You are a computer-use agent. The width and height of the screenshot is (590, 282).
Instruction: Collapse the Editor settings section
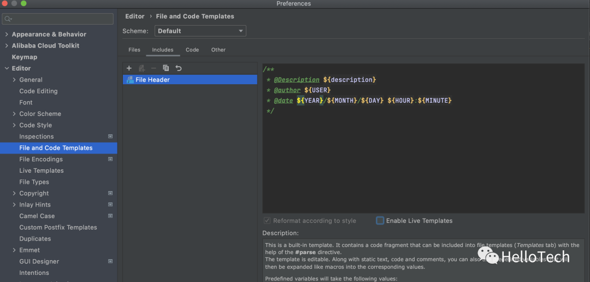pyautogui.click(x=7, y=68)
